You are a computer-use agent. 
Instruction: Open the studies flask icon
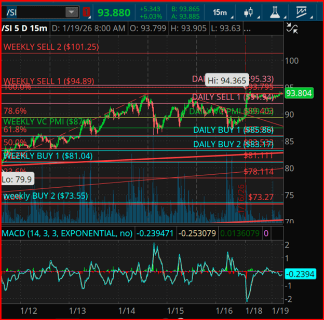click(275, 12)
